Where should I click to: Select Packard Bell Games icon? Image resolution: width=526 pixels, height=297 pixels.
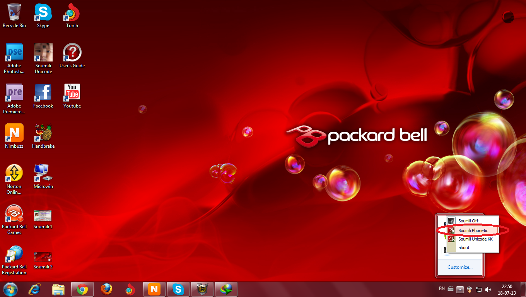coord(14,219)
